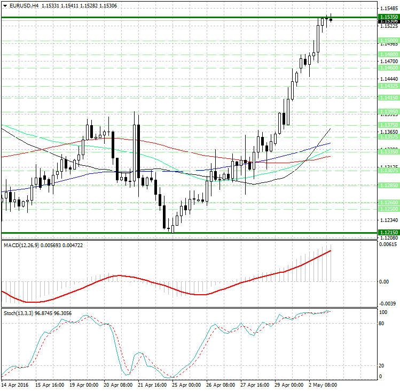The image size is (400, 391).
Task: Select the 1.13950 level label
Action: [389, 111]
